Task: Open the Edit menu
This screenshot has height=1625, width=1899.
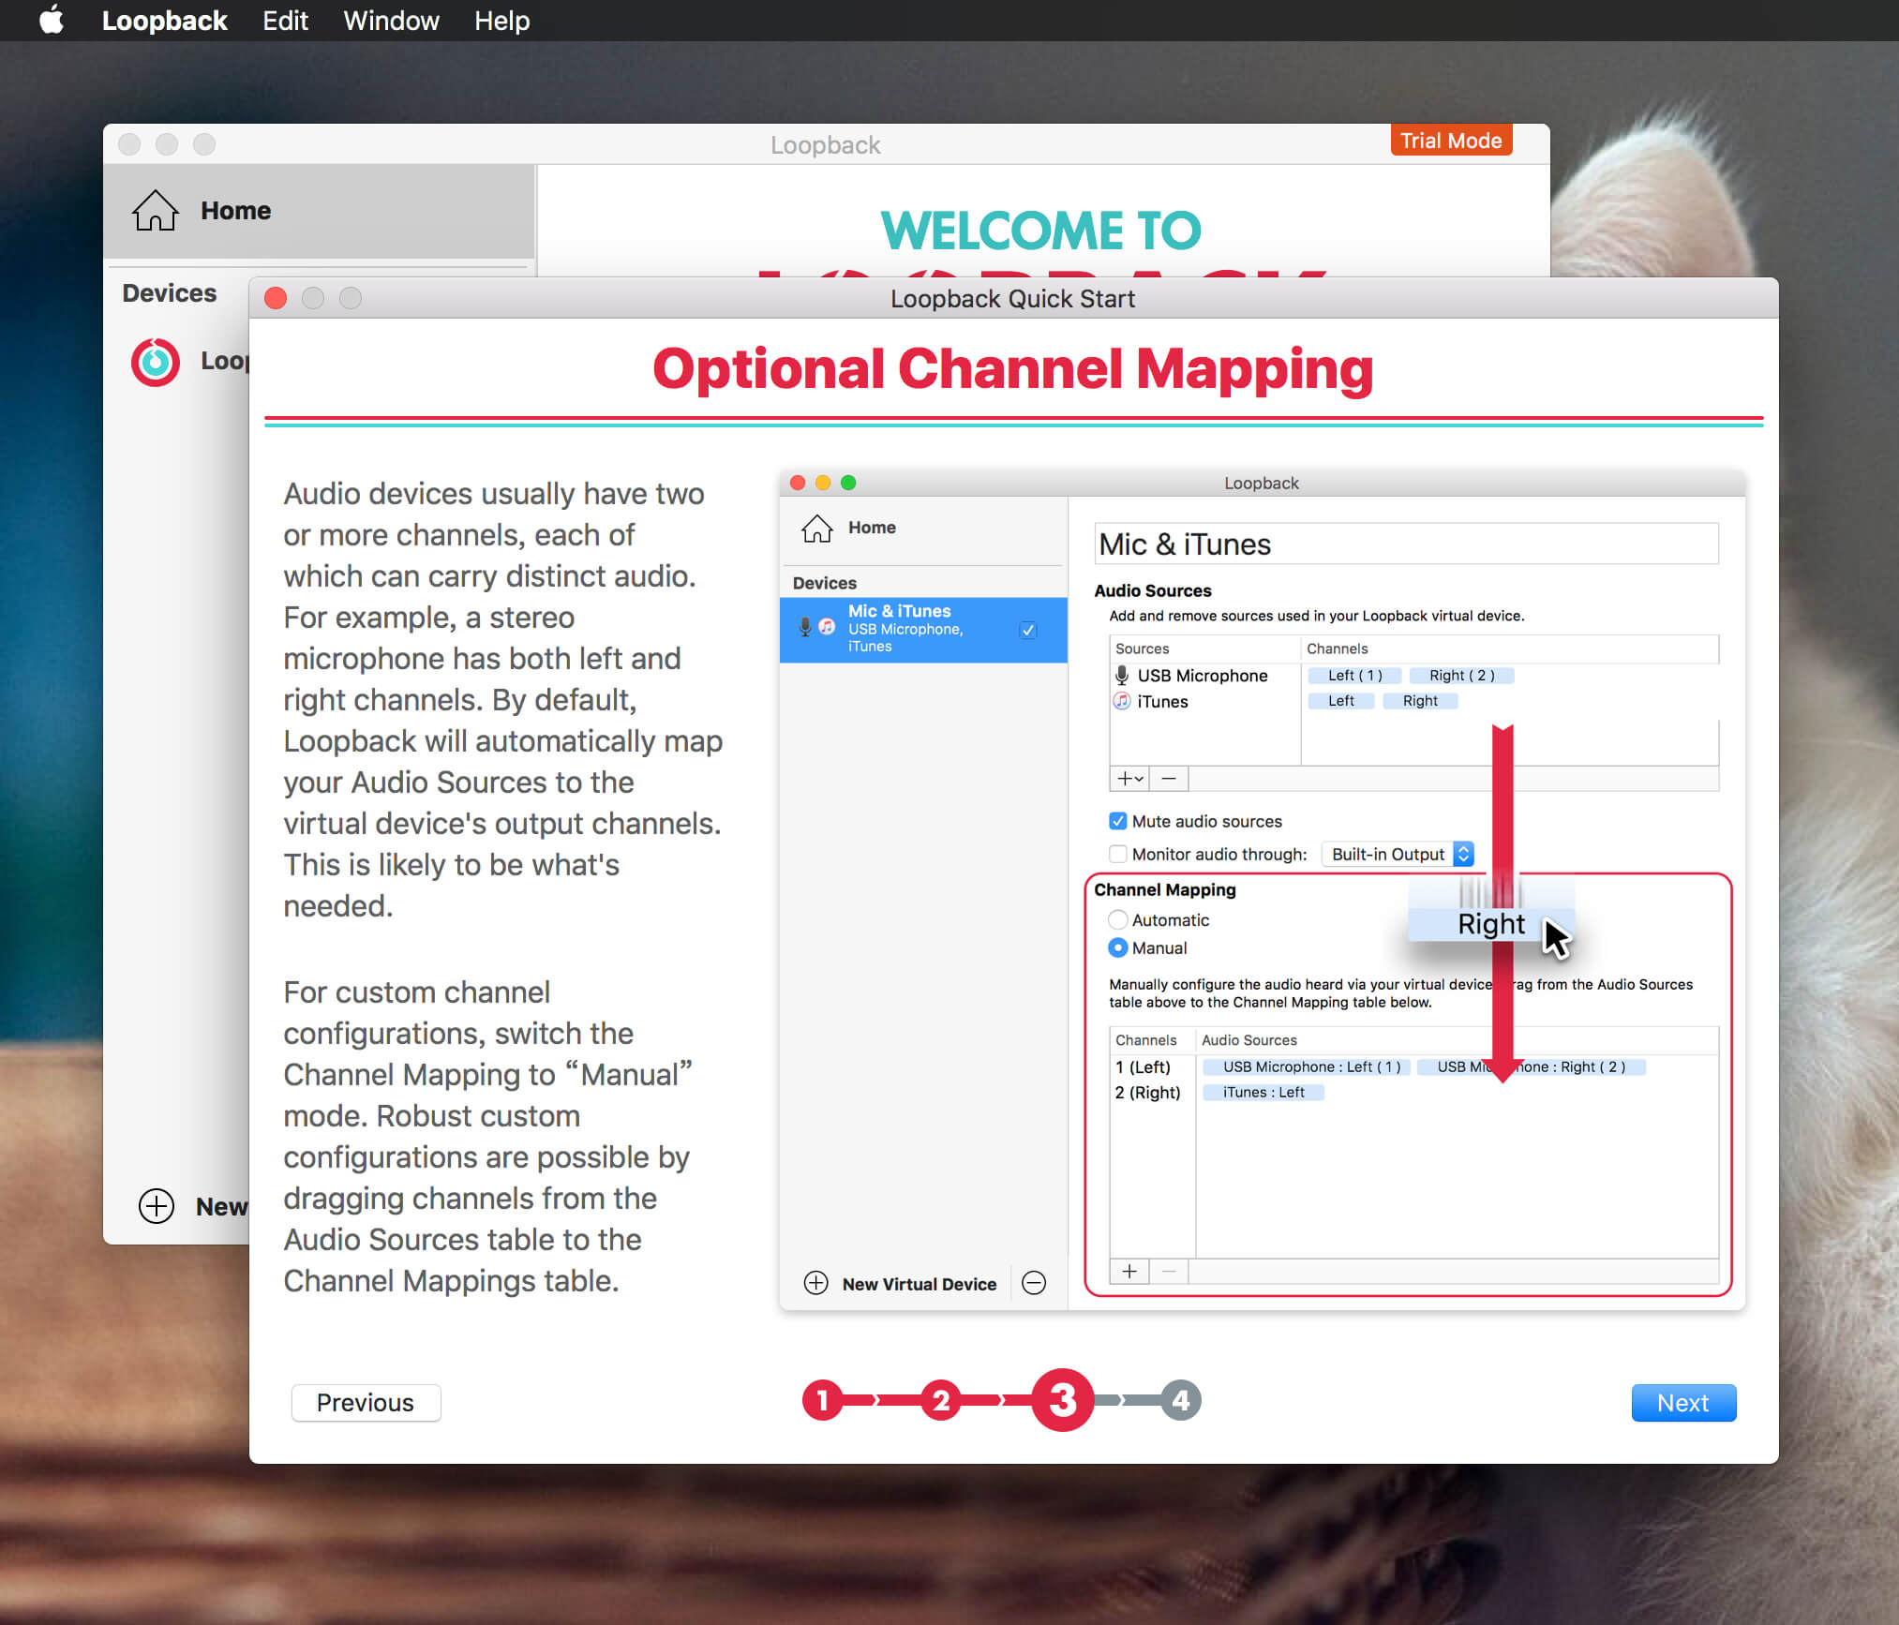Action: coord(285,21)
